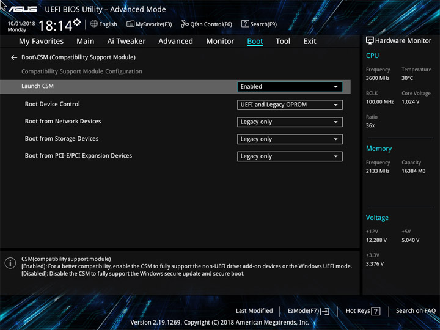Open the Exit tab

(x=310, y=42)
